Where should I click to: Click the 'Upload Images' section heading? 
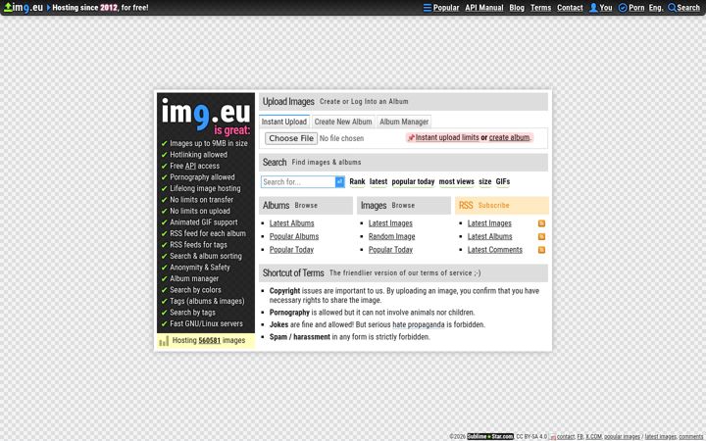coord(288,102)
